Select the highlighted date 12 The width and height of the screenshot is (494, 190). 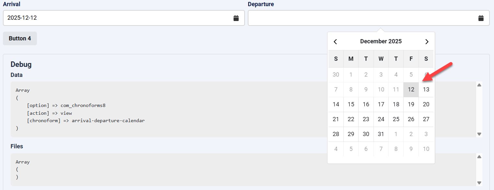point(411,90)
